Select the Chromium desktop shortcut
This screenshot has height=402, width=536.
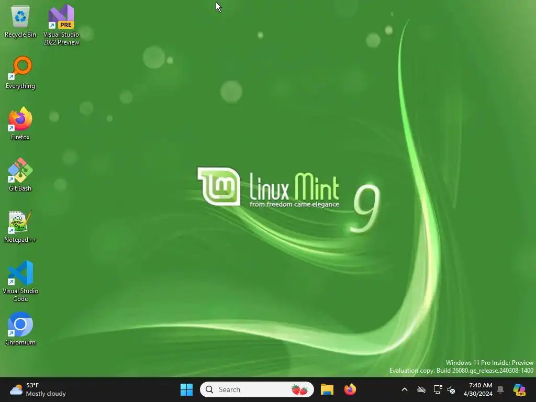tap(20, 329)
